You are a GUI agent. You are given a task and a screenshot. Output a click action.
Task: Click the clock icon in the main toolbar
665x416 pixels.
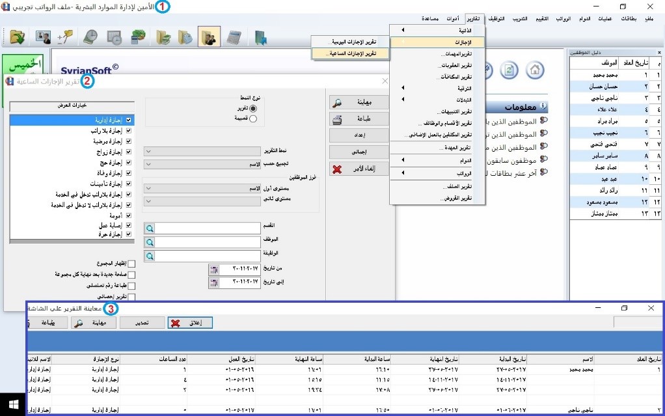[x=90, y=37]
